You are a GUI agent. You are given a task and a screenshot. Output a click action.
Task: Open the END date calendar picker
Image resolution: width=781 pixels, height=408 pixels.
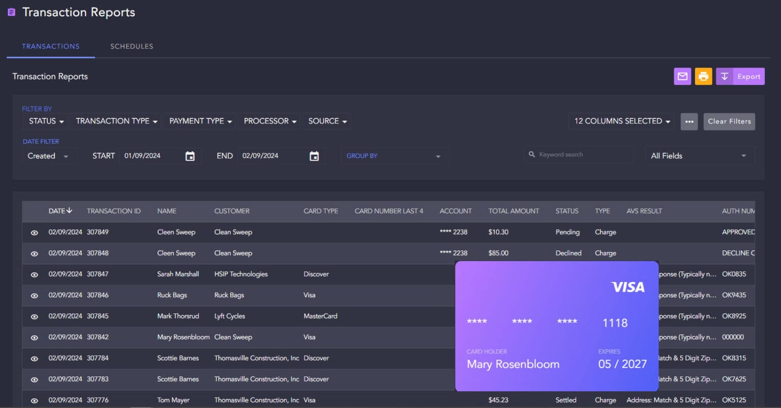pos(314,156)
